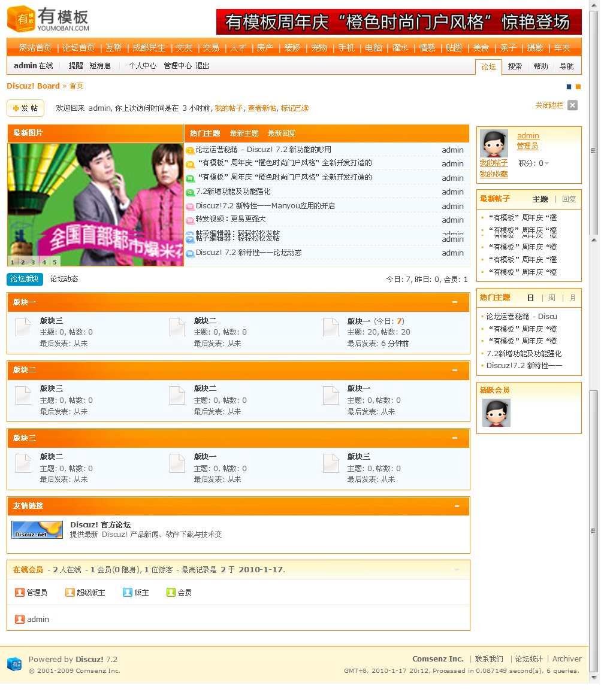This screenshot has height=692, width=601.
Task: Show slide 5 of the 最新图片 slideshow
Action: (x=55, y=262)
